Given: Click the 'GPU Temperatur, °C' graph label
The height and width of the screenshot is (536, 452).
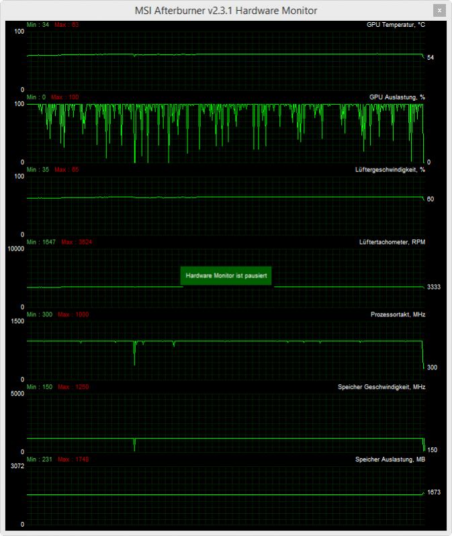Looking at the screenshot, I should point(396,25).
